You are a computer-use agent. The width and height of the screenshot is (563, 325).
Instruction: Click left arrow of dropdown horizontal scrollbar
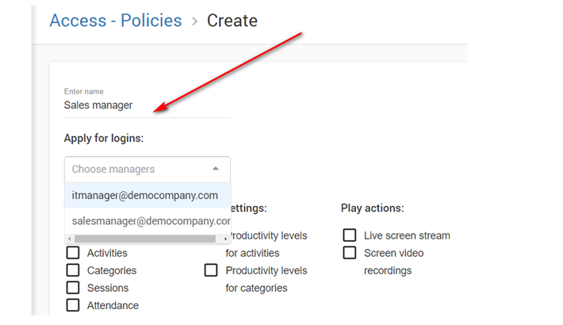(69, 239)
